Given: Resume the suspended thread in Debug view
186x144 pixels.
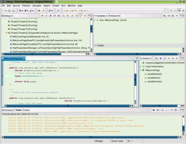Looking at the screenshot, I should click(42, 16).
